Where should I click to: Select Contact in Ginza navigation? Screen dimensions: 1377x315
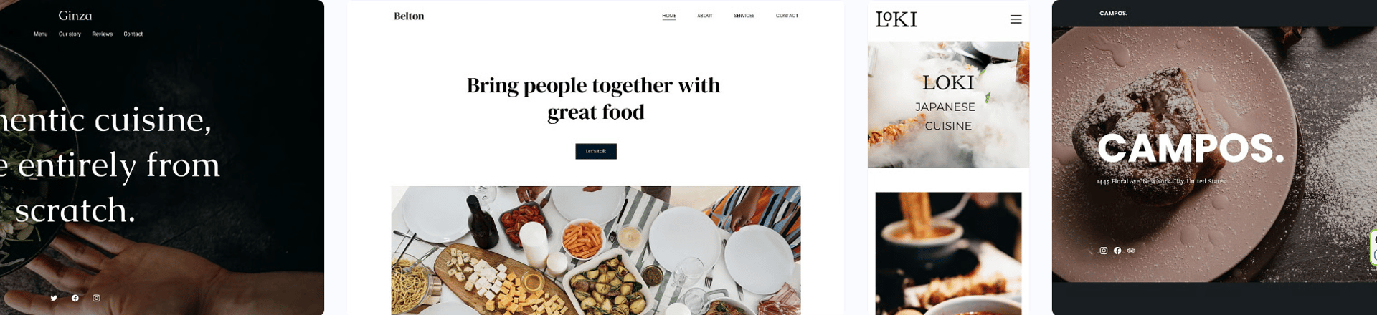(x=133, y=34)
